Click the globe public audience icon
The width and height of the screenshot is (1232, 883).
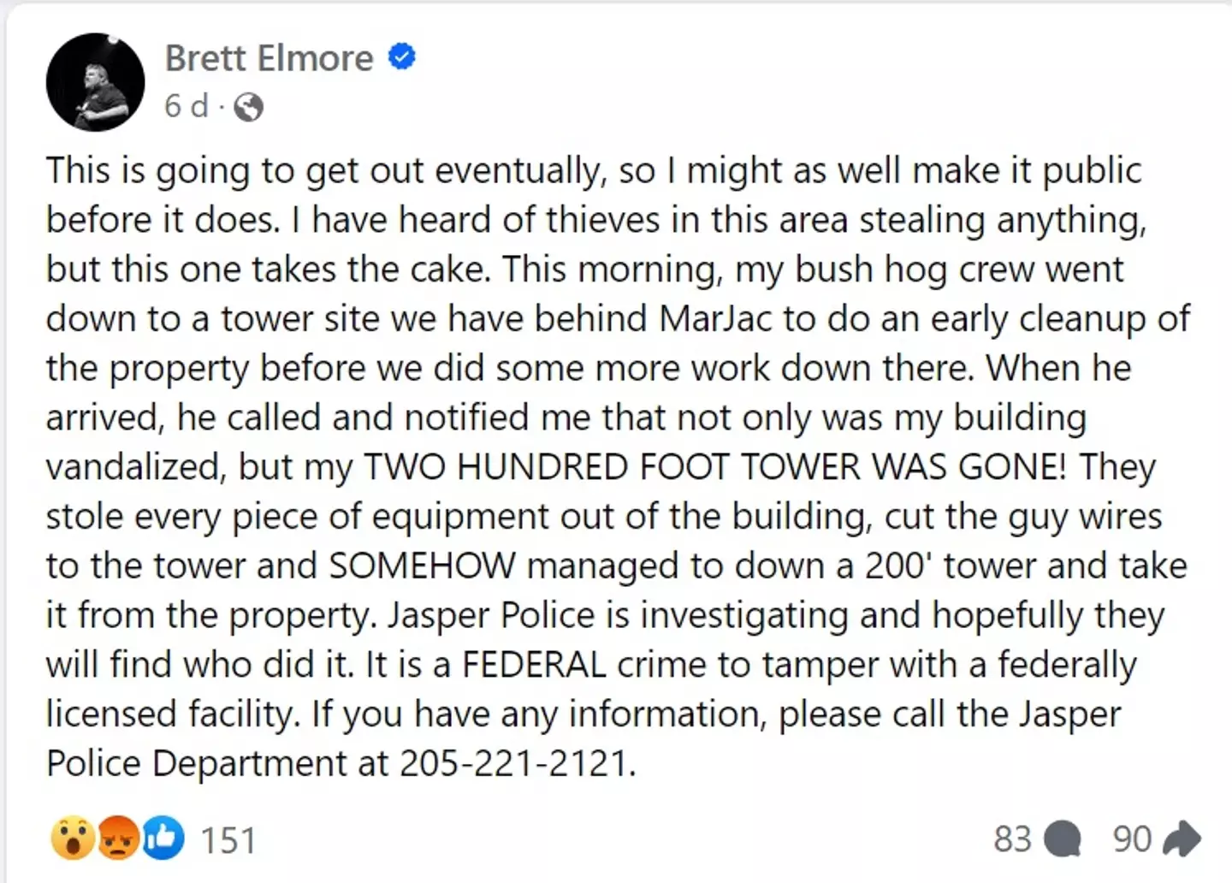point(248,107)
